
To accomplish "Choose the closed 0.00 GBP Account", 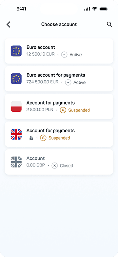I will pos(59,162).
